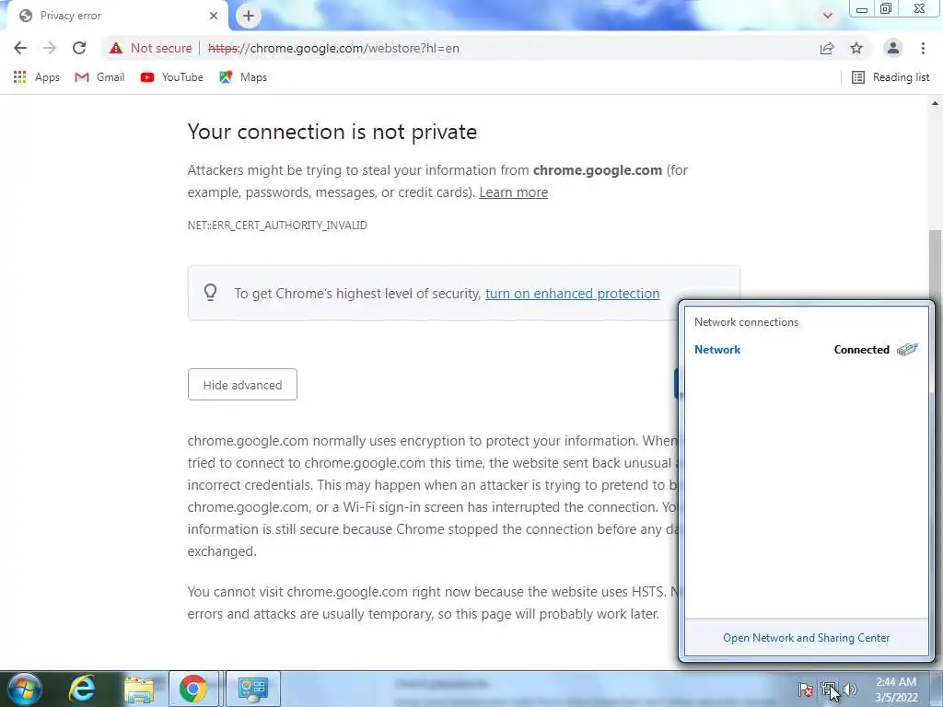The height and width of the screenshot is (707, 943).
Task: Click the NET::ERR_CERT_AUTHORITY_INVALID error code
Action: (277, 226)
